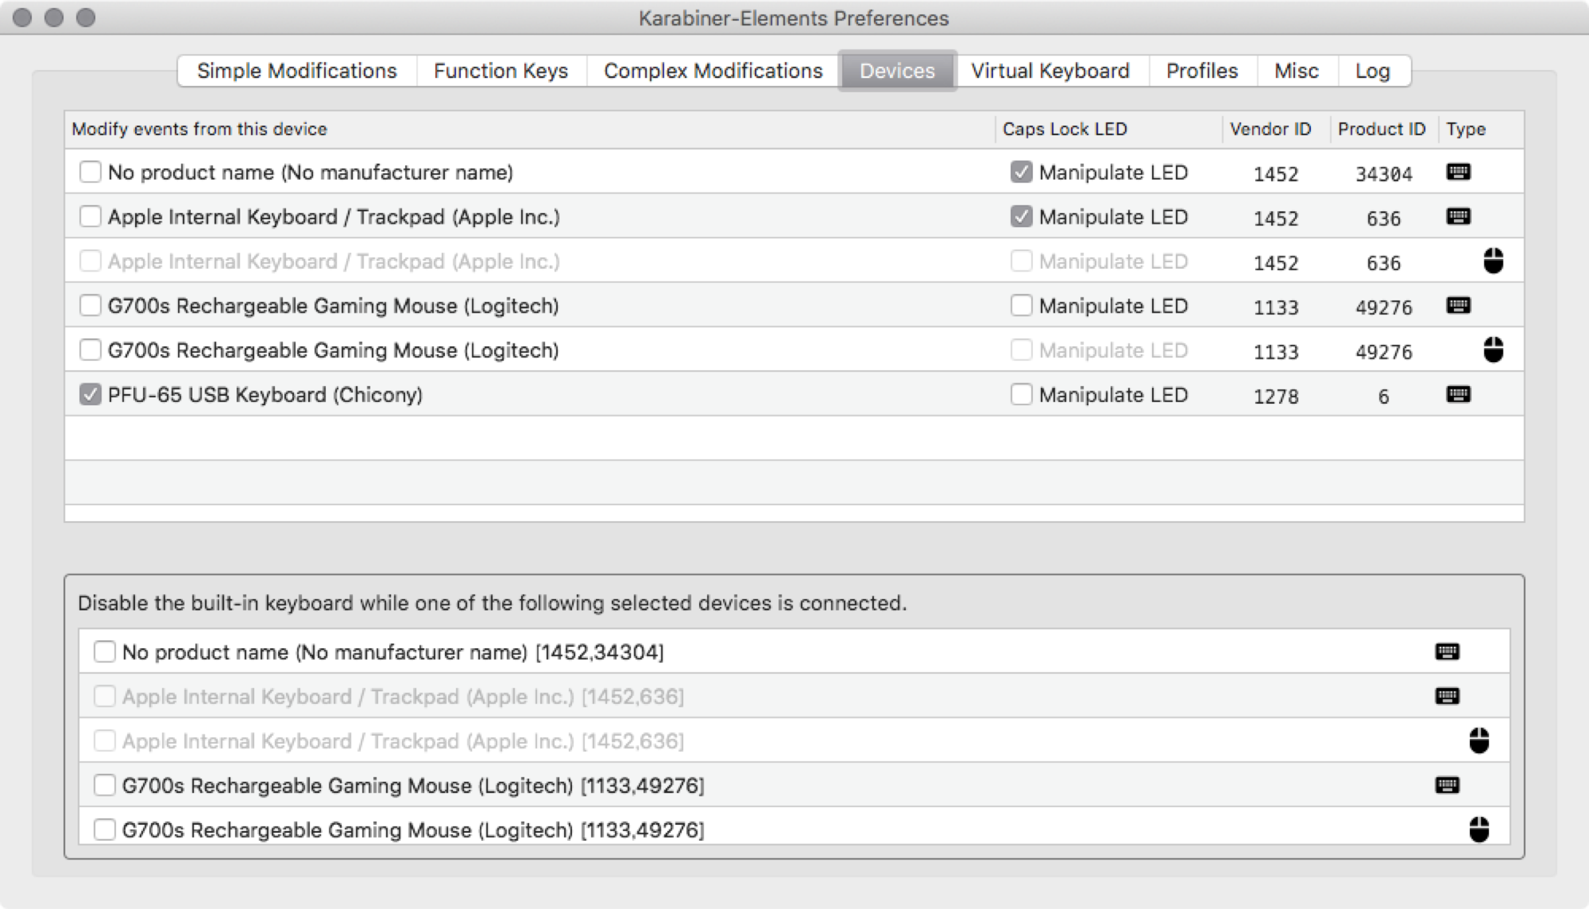Click mouse icon in upper G700s Logitech row
1589x909 pixels.
(1493, 350)
